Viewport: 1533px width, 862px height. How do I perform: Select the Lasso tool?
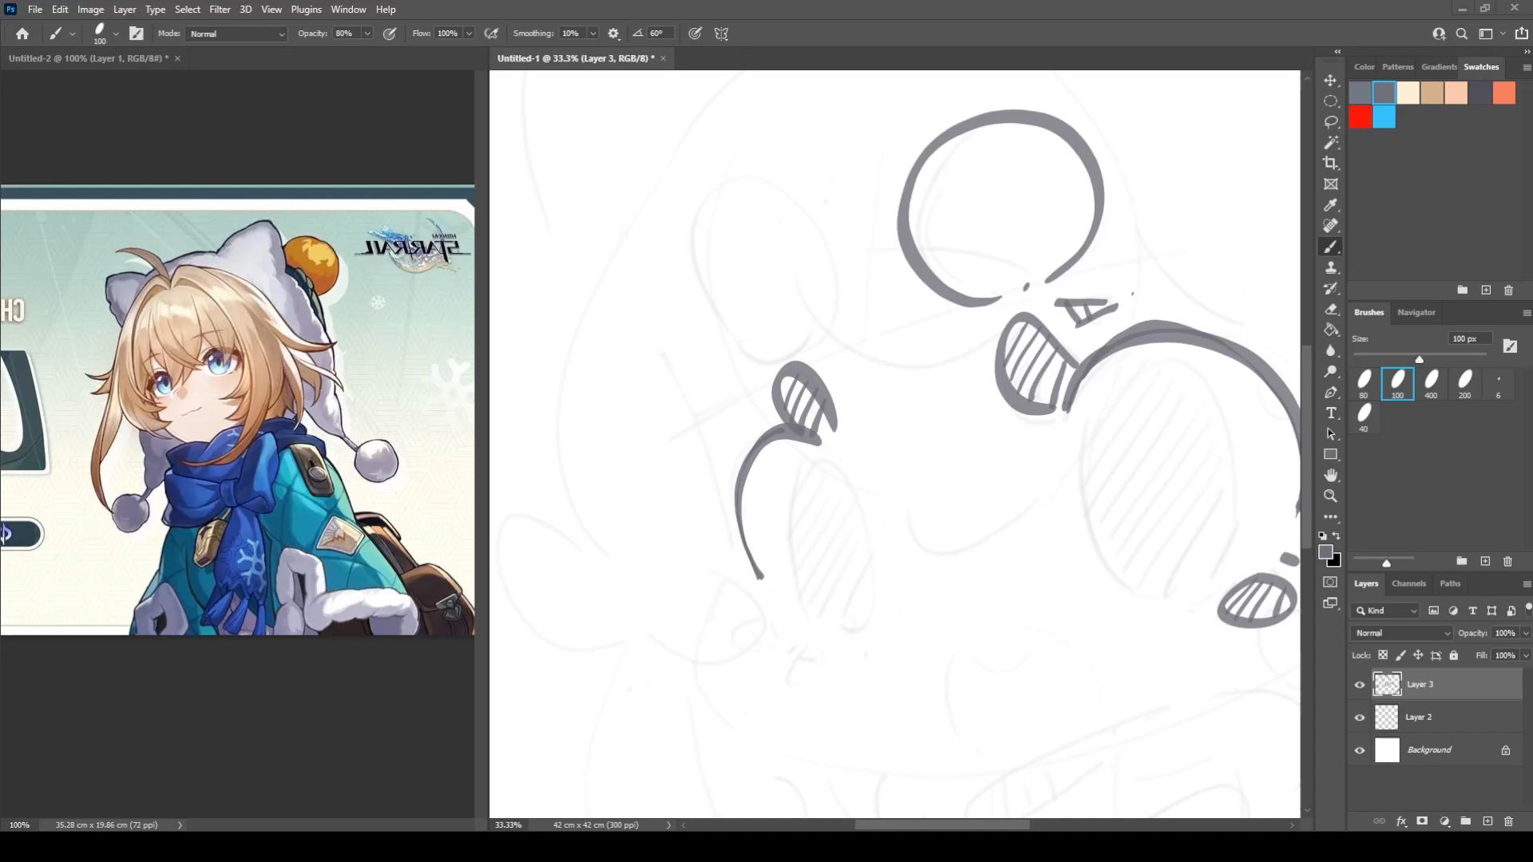click(x=1330, y=122)
